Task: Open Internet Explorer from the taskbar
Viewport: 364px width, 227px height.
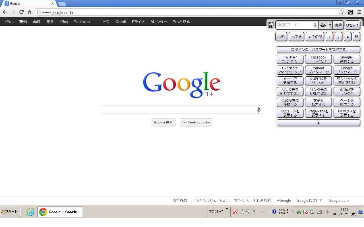Action: click(30, 212)
